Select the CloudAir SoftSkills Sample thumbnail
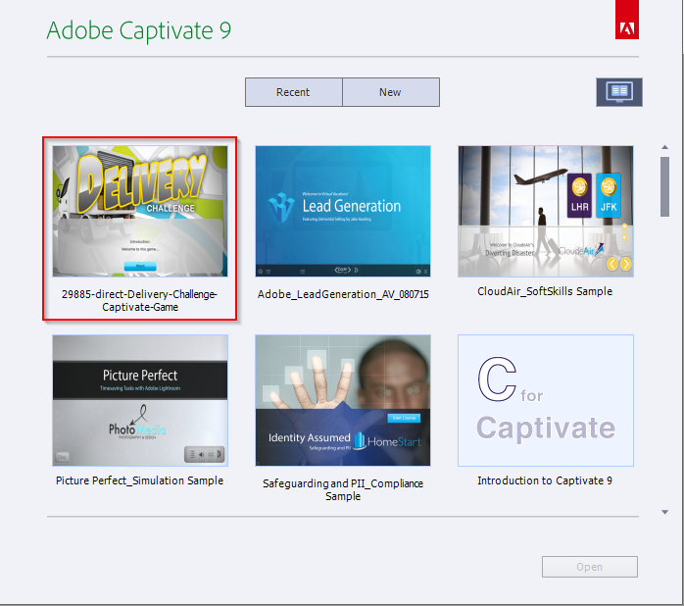The image size is (684, 606). pyautogui.click(x=545, y=211)
